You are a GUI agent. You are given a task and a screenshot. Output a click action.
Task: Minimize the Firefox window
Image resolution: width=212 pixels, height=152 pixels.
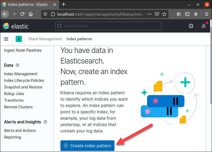(189, 5)
